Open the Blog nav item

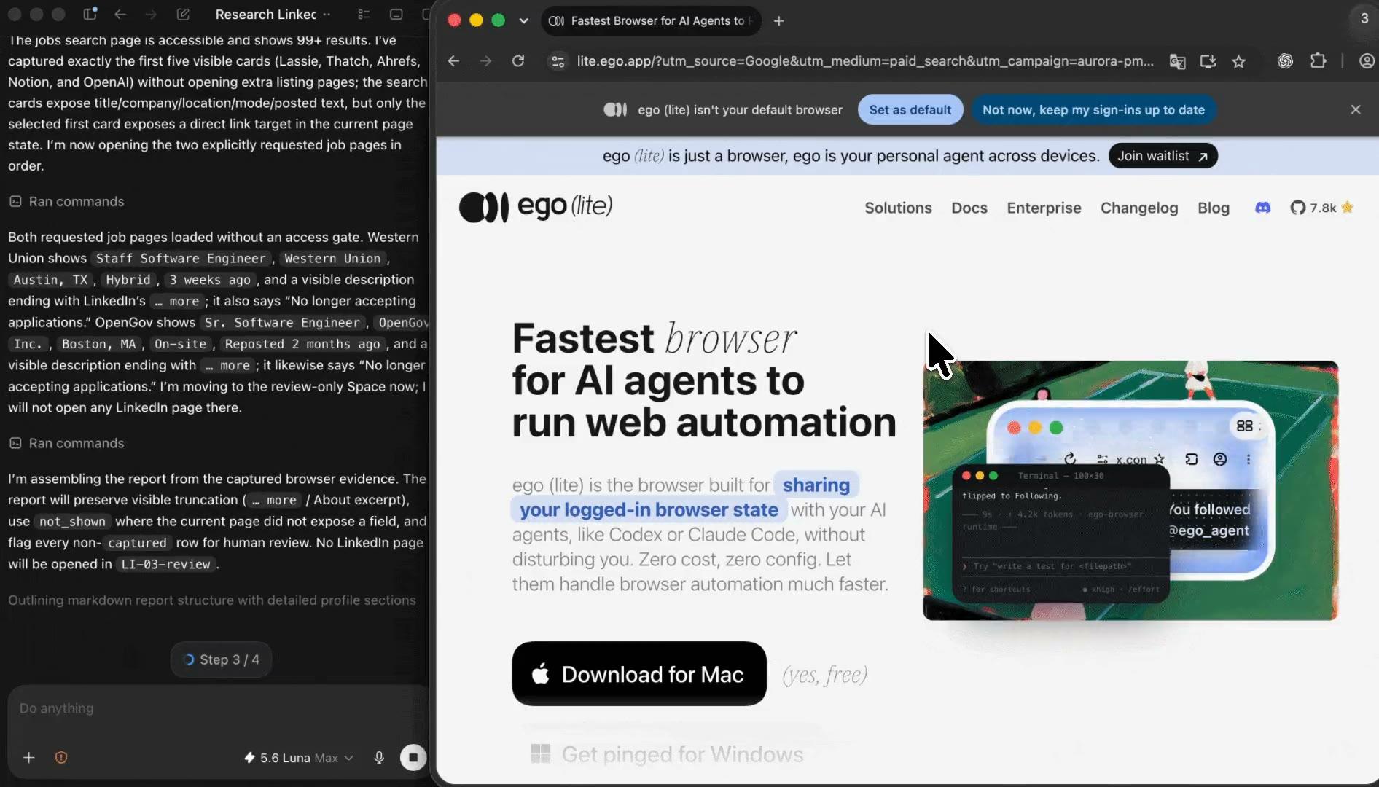[x=1214, y=208]
